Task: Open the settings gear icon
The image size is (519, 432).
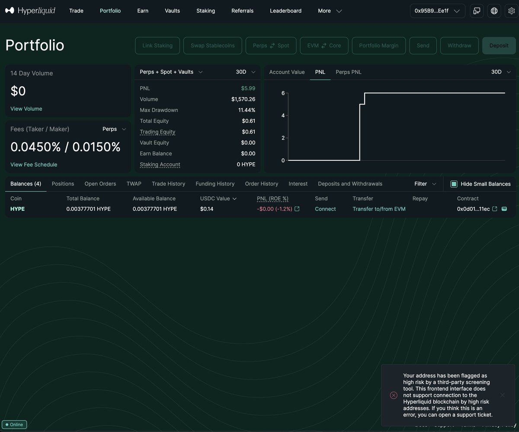Action: tap(510, 11)
